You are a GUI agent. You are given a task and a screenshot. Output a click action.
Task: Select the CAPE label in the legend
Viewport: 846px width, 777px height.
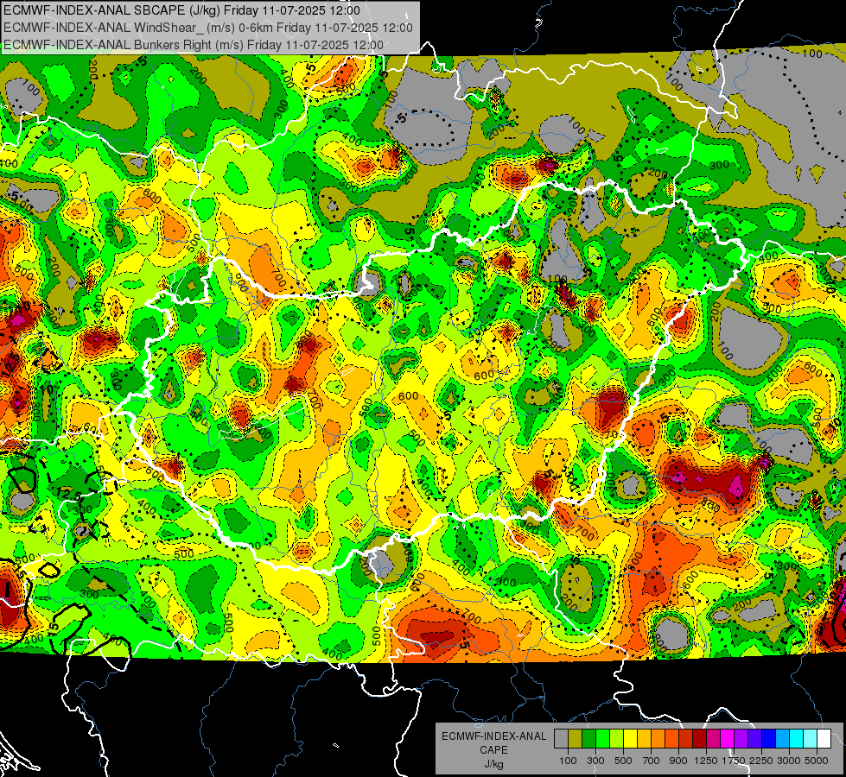click(493, 750)
